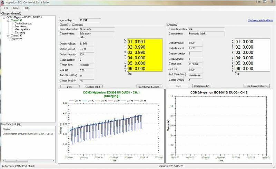Click the Overview charger row COM3/Hyperion /Ch1
Image resolution: width=276 pixels, height=169 pixels.
point(28,134)
